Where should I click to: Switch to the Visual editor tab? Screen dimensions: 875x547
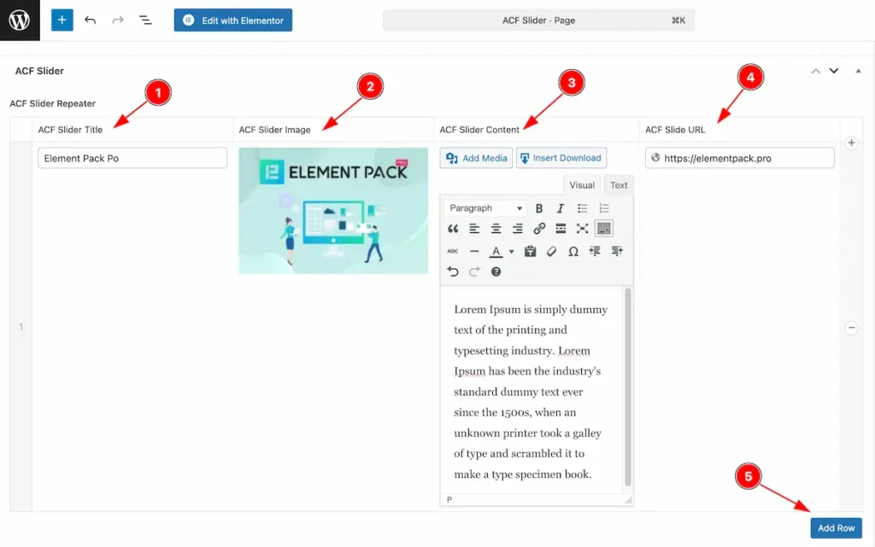coord(582,185)
